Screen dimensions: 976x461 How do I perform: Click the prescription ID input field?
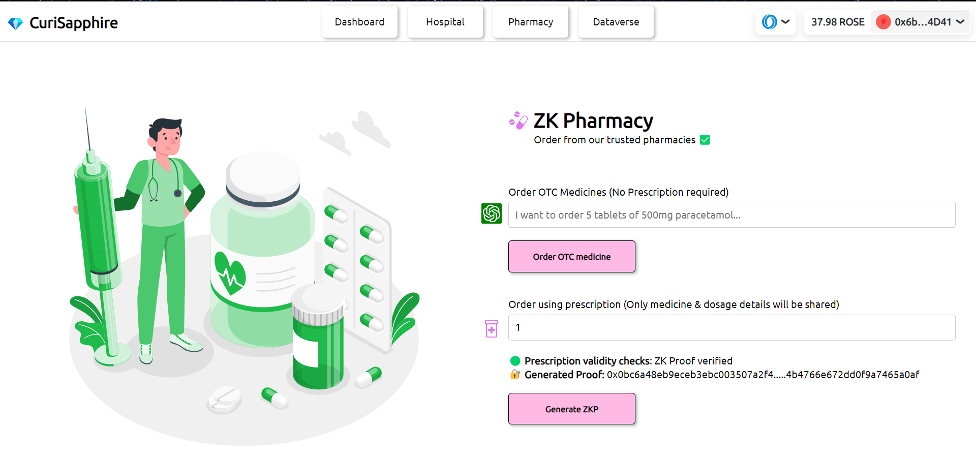pos(731,328)
